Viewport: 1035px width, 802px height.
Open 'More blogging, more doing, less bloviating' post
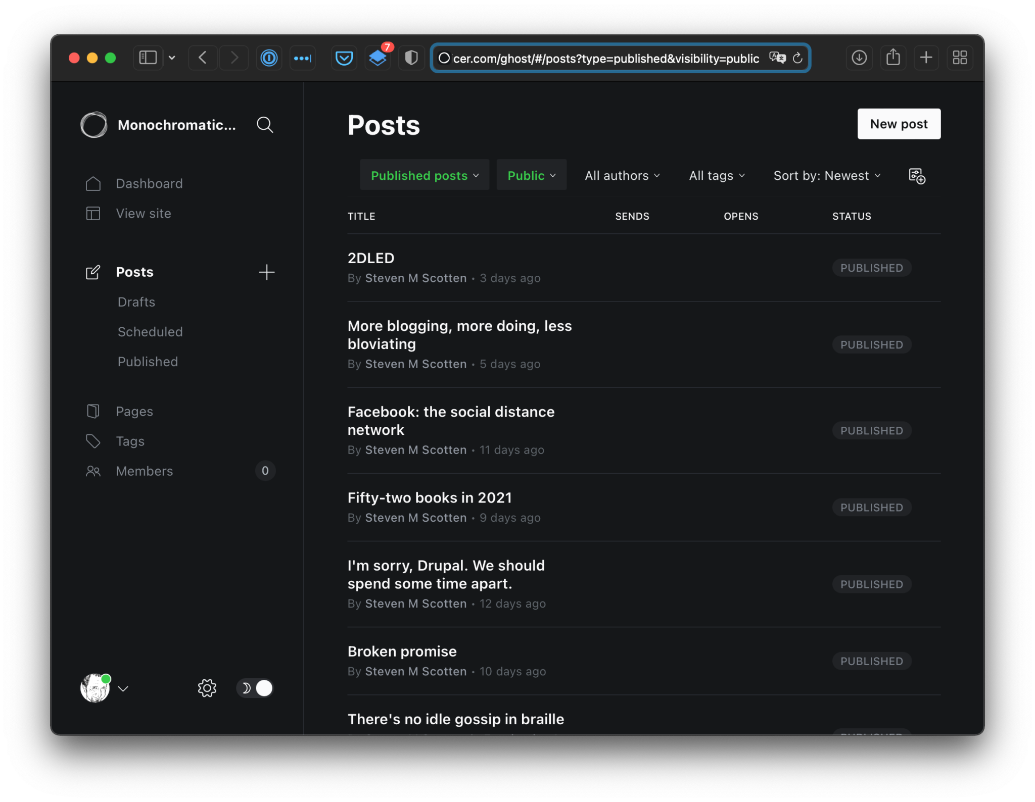pos(459,335)
